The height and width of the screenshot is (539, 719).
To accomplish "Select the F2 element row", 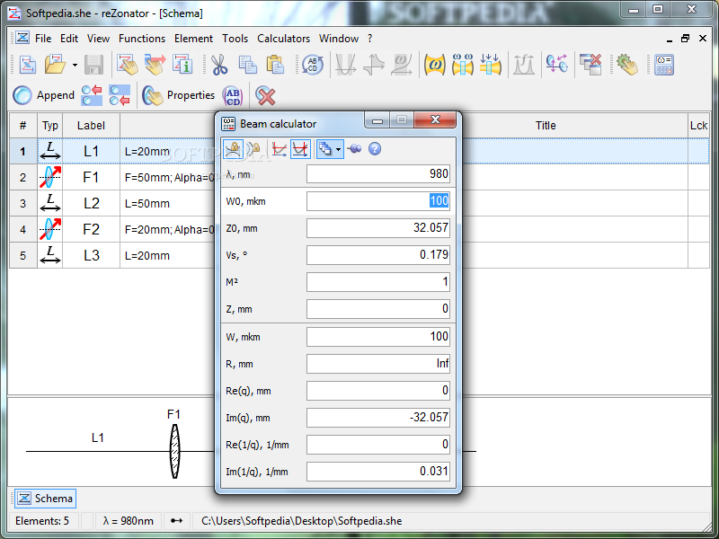I will (112, 229).
